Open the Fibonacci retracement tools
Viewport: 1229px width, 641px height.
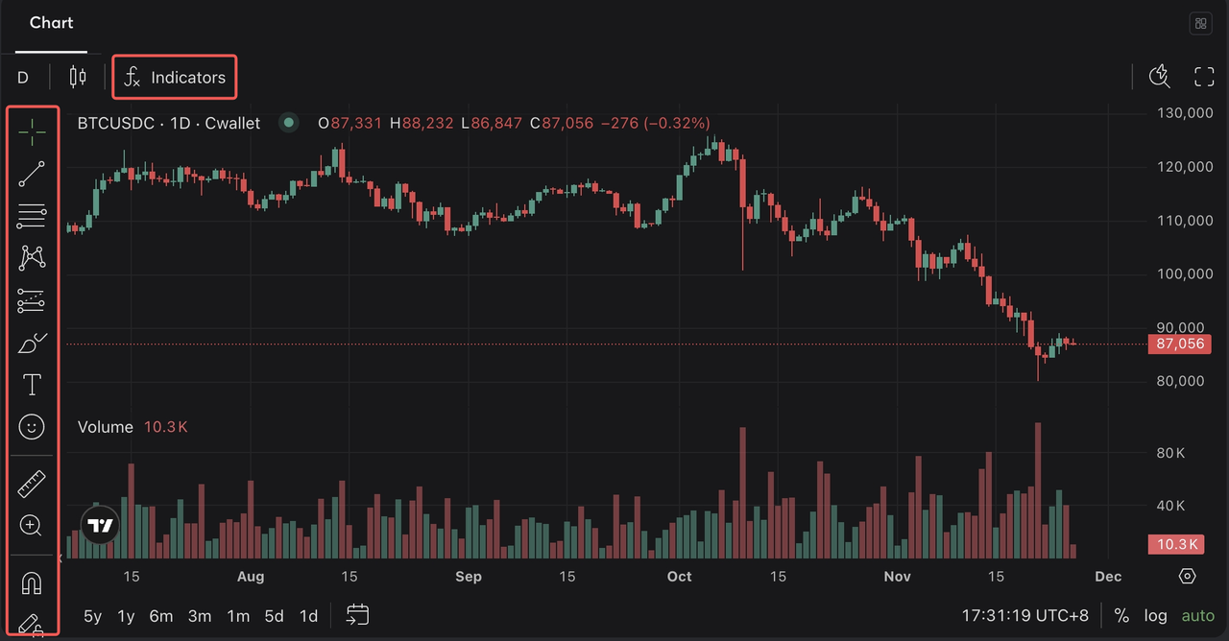(32, 216)
